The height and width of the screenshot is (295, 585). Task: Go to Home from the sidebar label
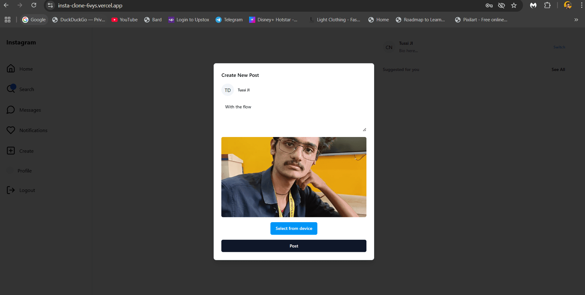26,69
